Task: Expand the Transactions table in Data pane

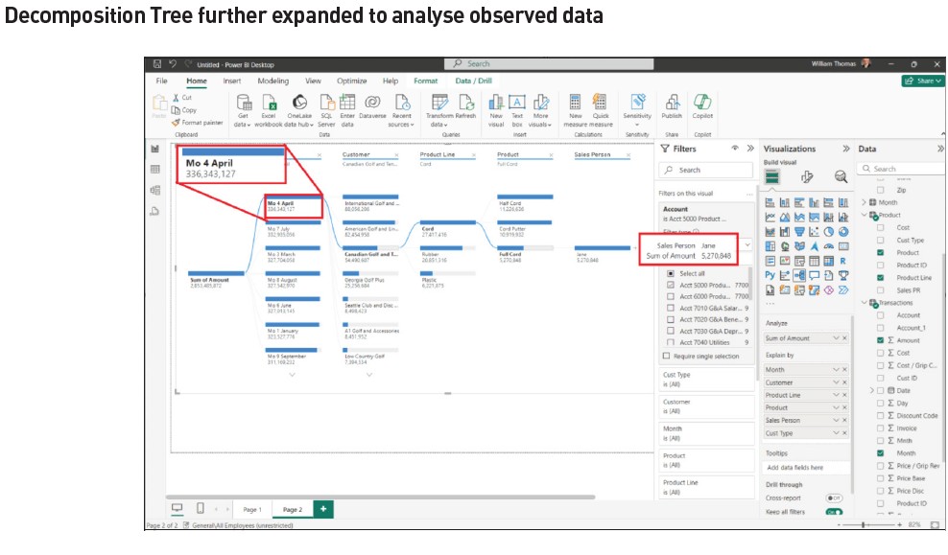Action: coord(862,302)
